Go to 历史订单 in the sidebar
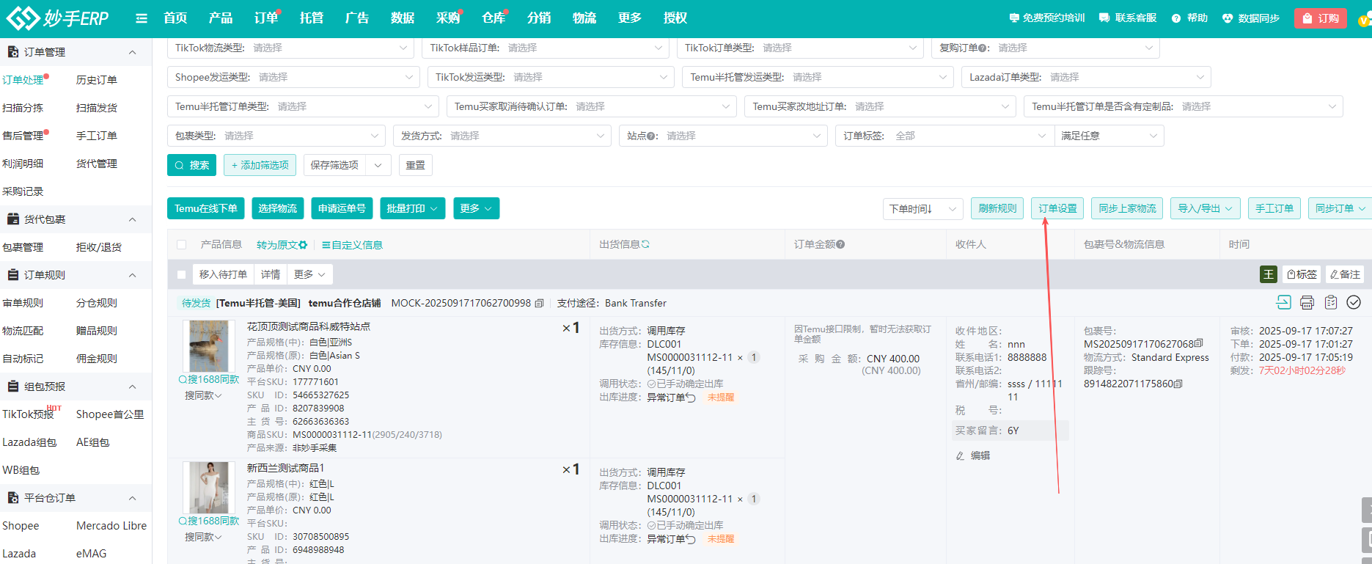 pyautogui.click(x=97, y=80)
